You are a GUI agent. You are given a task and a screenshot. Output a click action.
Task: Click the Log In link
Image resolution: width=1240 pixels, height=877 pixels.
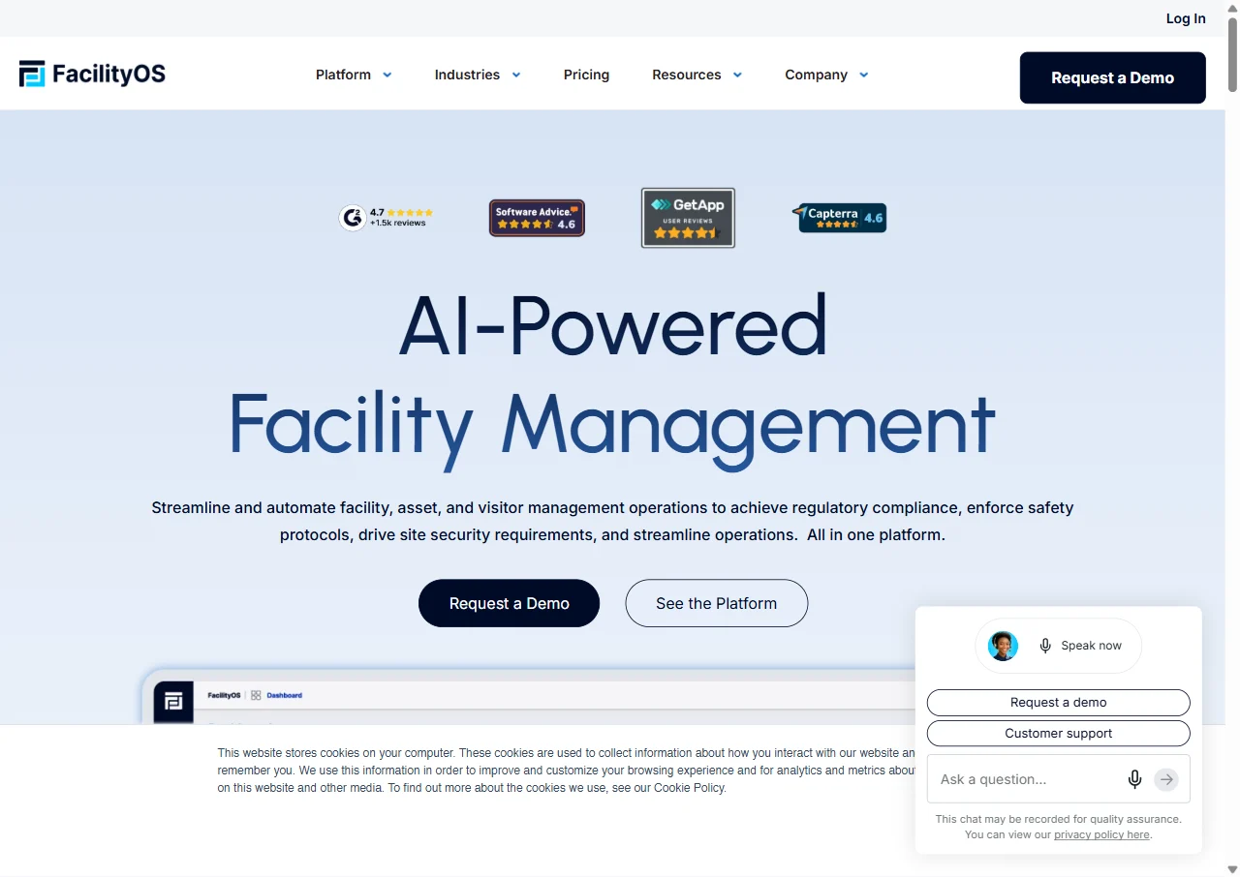1186,18
